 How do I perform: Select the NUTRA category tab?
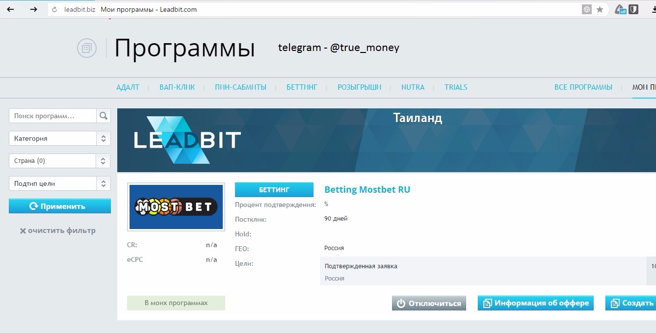[x=413, y=87]
